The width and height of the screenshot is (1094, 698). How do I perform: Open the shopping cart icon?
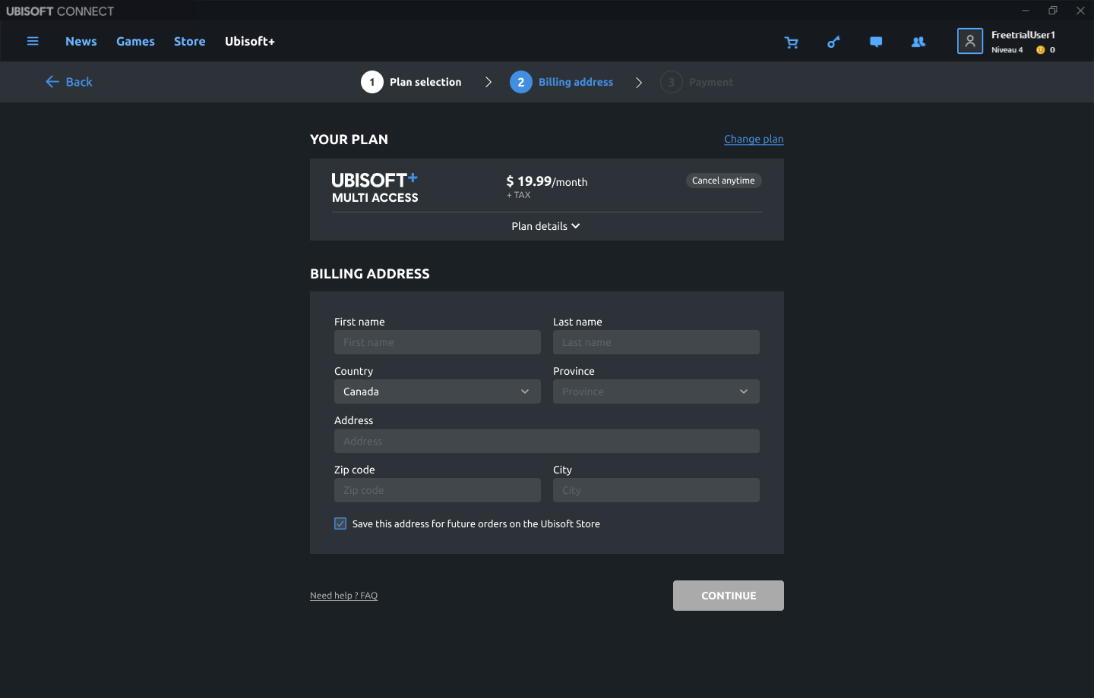pyautogui.click(x=792, y=42)
